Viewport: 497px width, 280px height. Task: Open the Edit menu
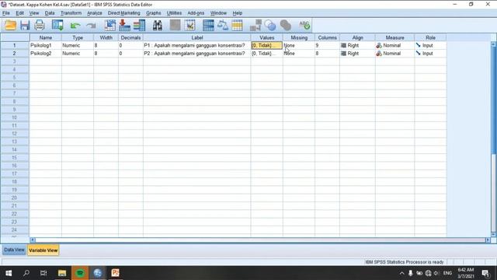click(19, 13)
